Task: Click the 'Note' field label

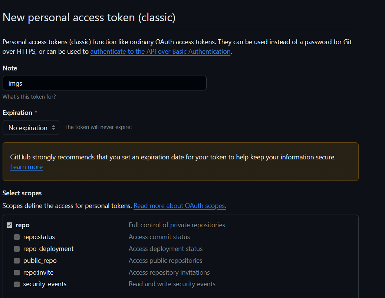Action: [x=10, y=68]
